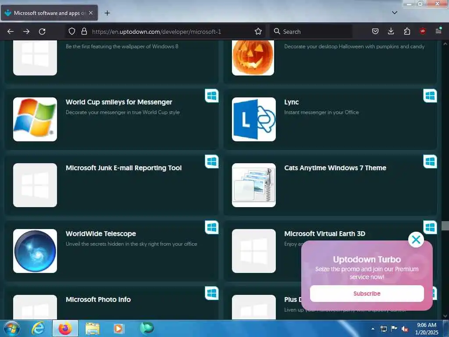Click Windows badge on Virtual Earth 3D card
Image resolution: width=449 pixels, height=337 pixels.
(x=430, y=228)
